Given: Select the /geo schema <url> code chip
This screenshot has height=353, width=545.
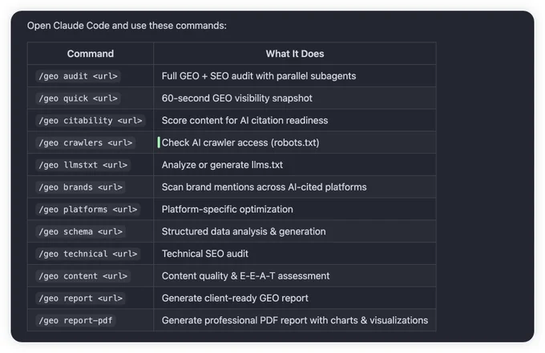Looking at the screenshot, I should click(81, 231).
